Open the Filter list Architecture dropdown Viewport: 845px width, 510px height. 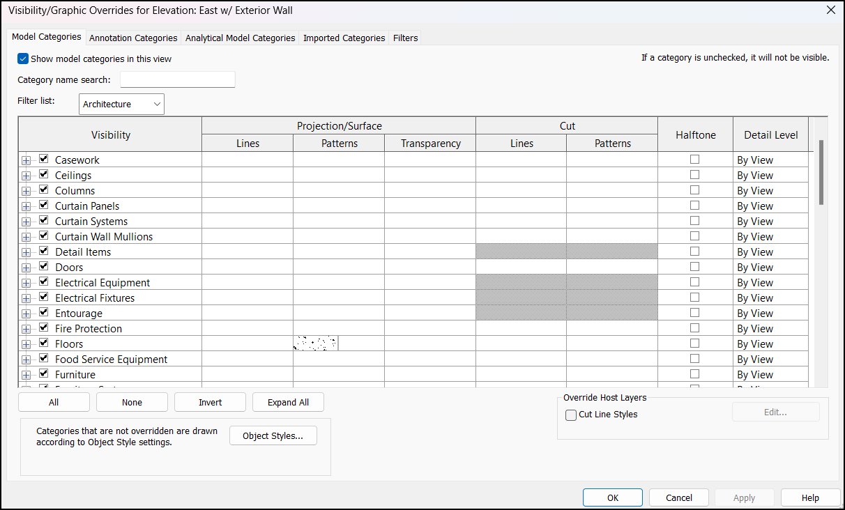point(122,104)
